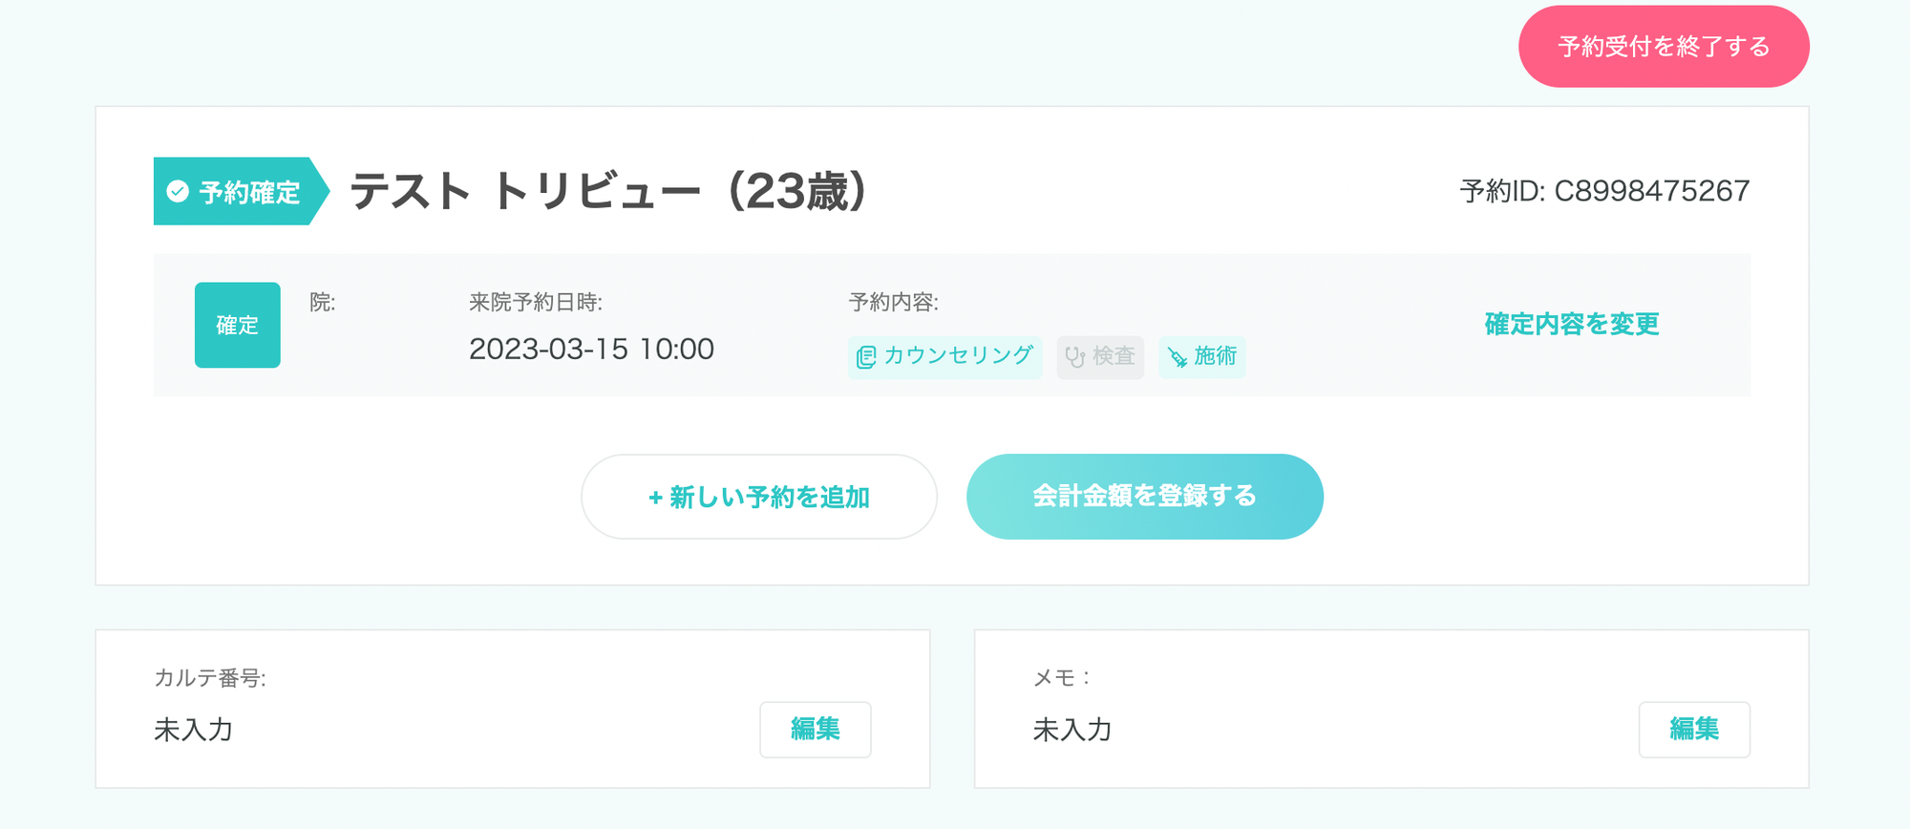Click the teal 確定 status square
The image size is (1910, 829).
tap(238, 325)
